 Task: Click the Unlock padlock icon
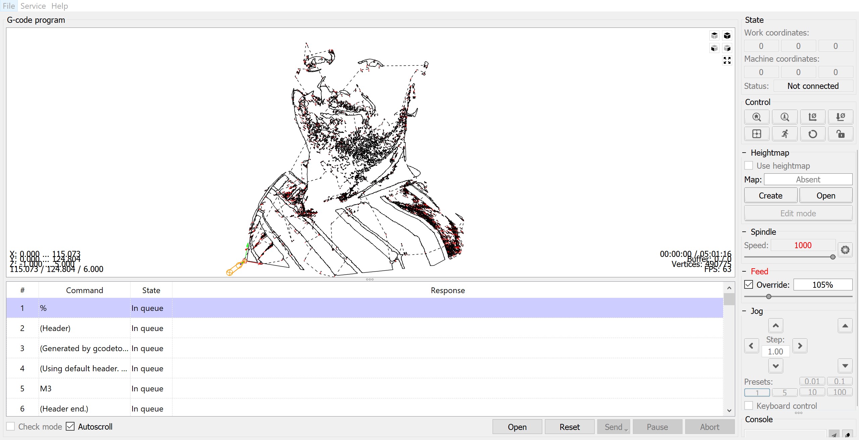point(840,134)
